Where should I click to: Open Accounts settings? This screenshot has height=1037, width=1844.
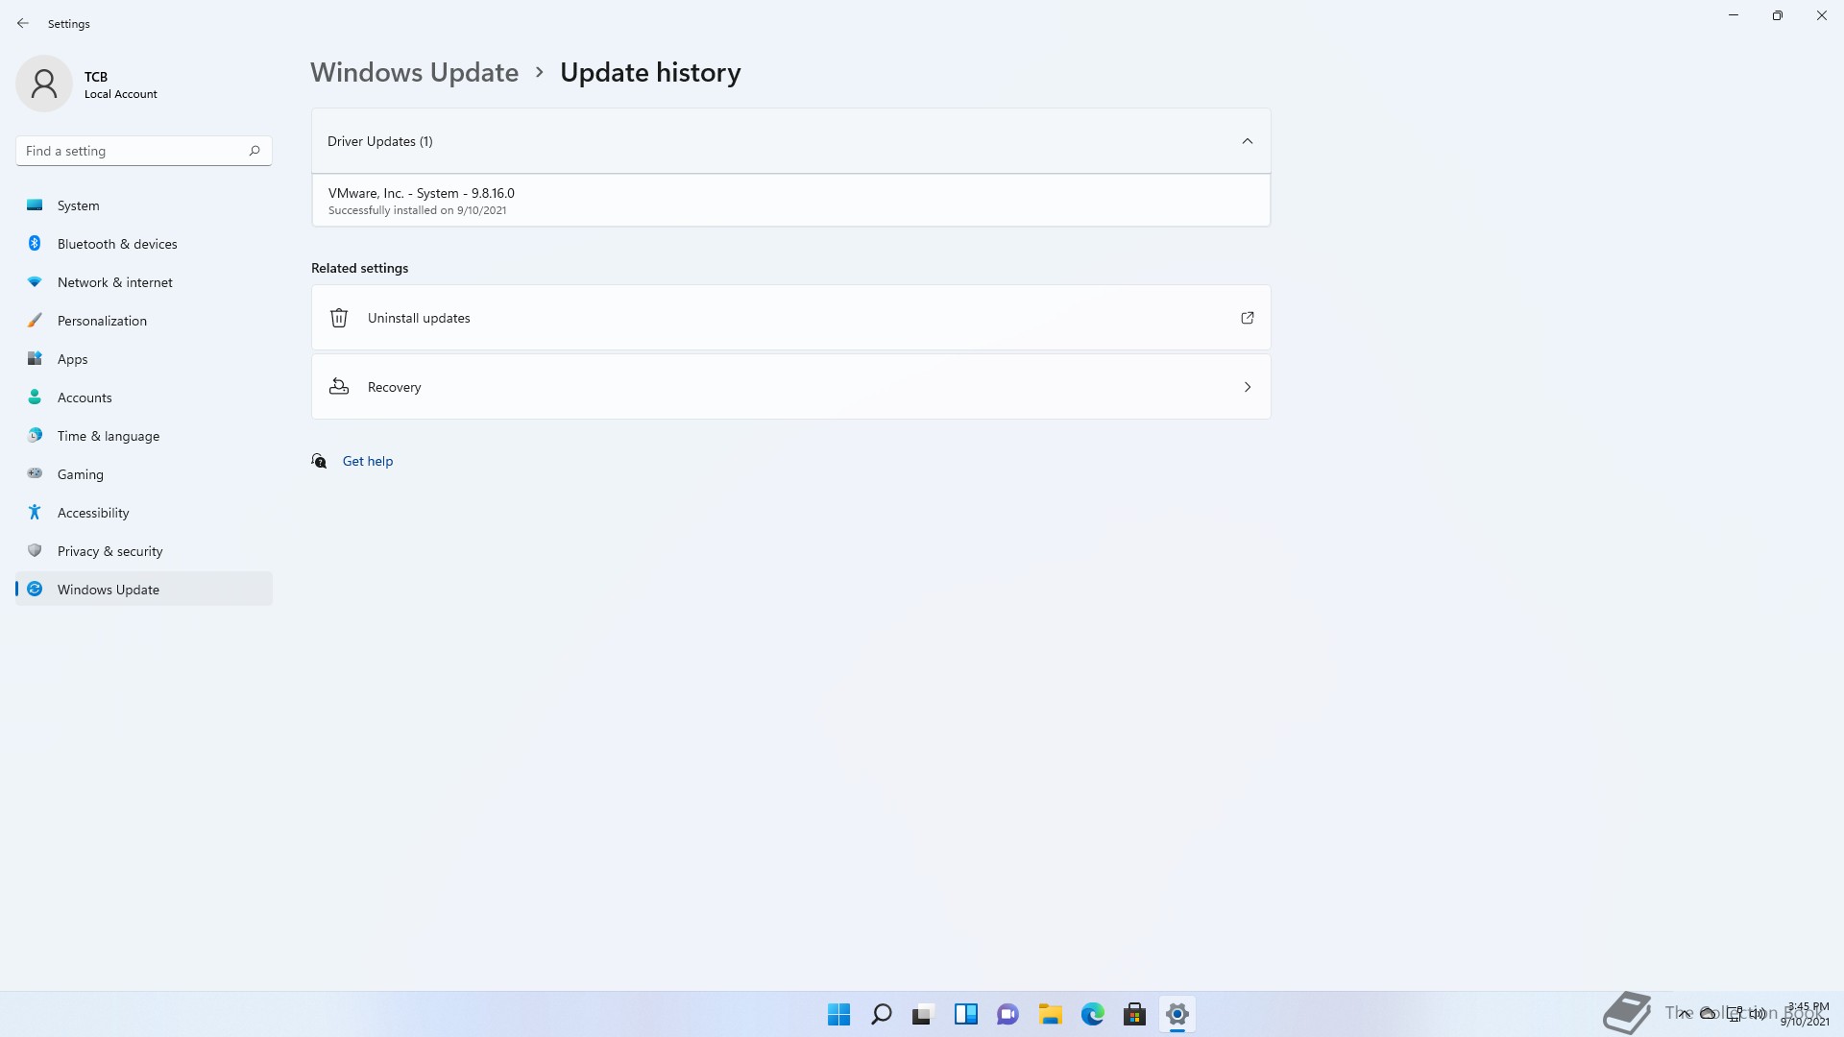144,398
